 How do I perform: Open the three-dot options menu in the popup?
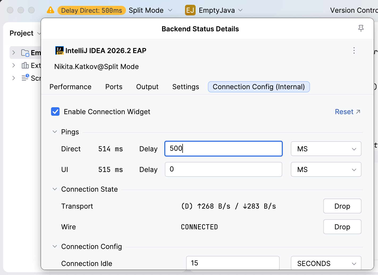[354, 50]
